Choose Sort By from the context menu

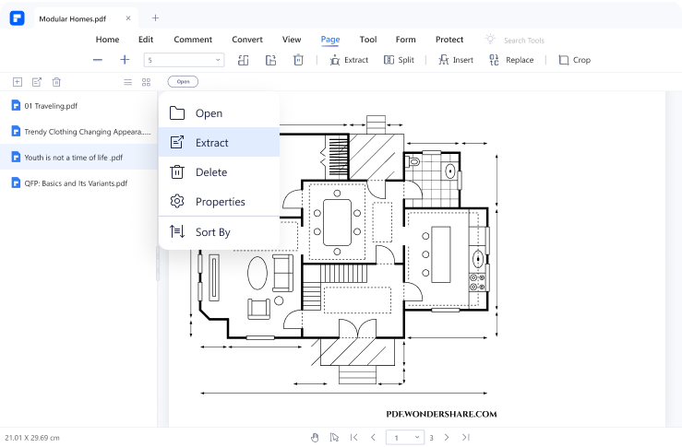[x=220, y=232]
